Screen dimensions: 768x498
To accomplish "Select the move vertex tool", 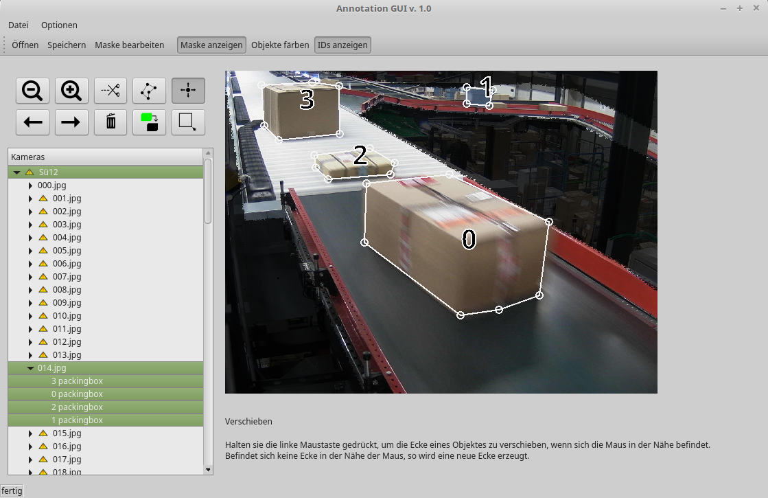I will (x=188, y=90).
